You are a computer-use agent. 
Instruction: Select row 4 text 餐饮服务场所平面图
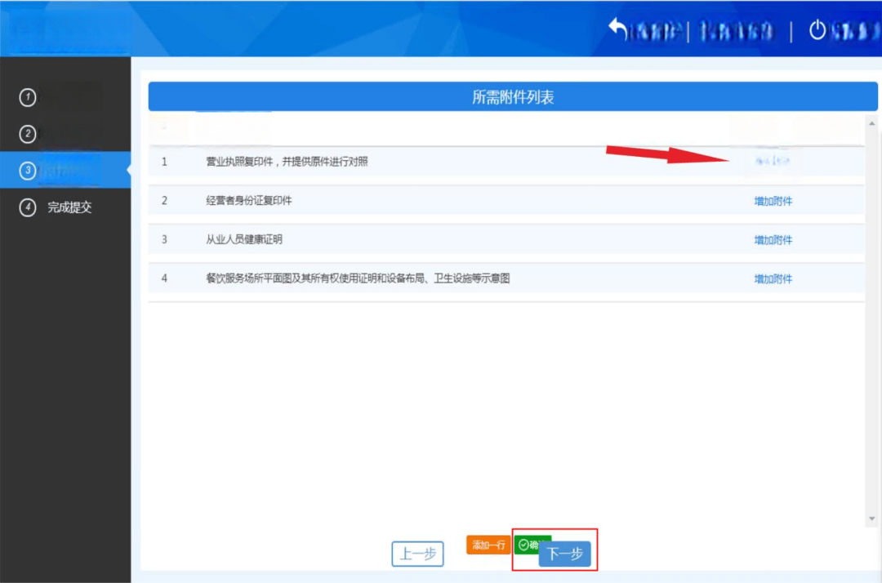click(x=358, y=278)
